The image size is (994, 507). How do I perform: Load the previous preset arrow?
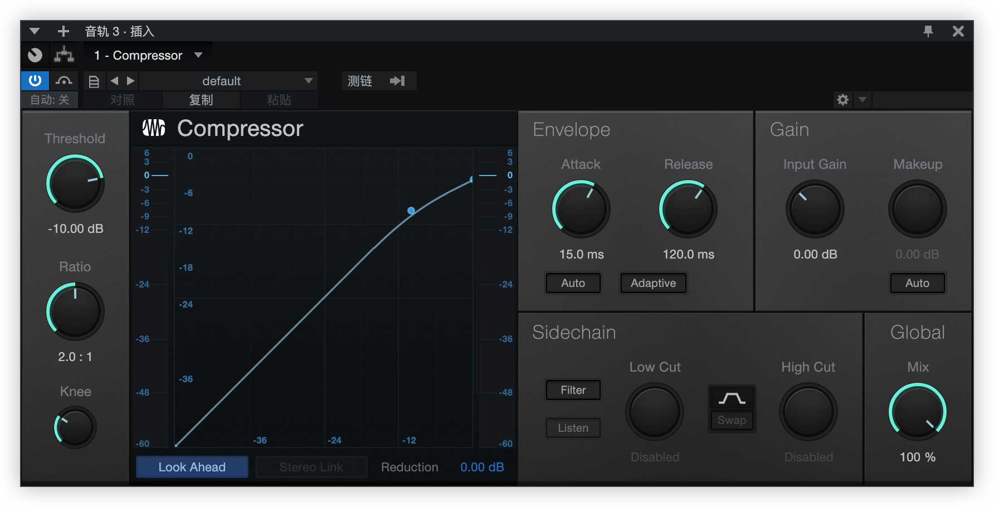tap(114, 81)
